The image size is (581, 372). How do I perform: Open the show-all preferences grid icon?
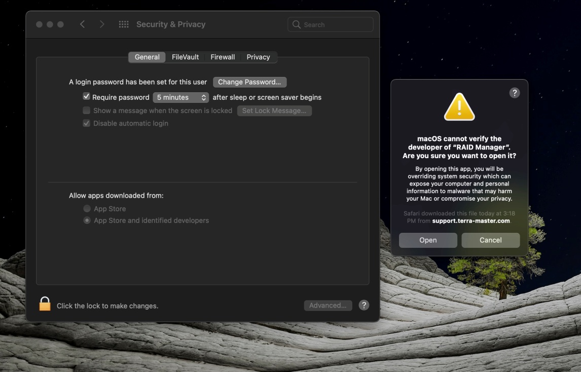click(124, 24)
